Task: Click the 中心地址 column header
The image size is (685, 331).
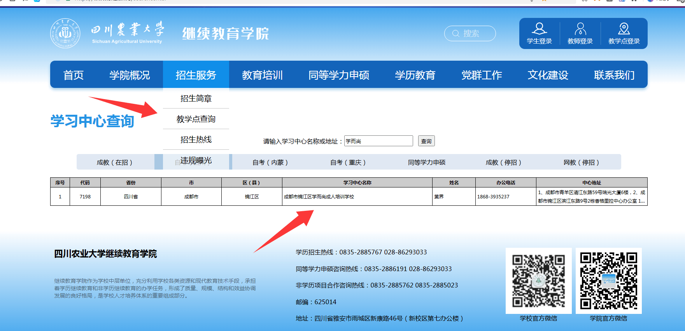Action: click(592, 182)
